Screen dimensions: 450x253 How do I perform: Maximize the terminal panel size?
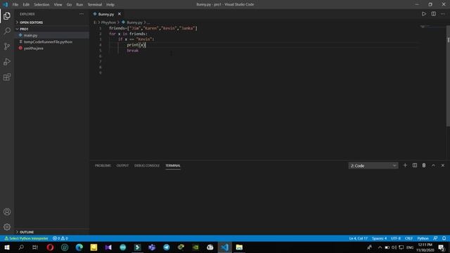(x=433, y=165)
